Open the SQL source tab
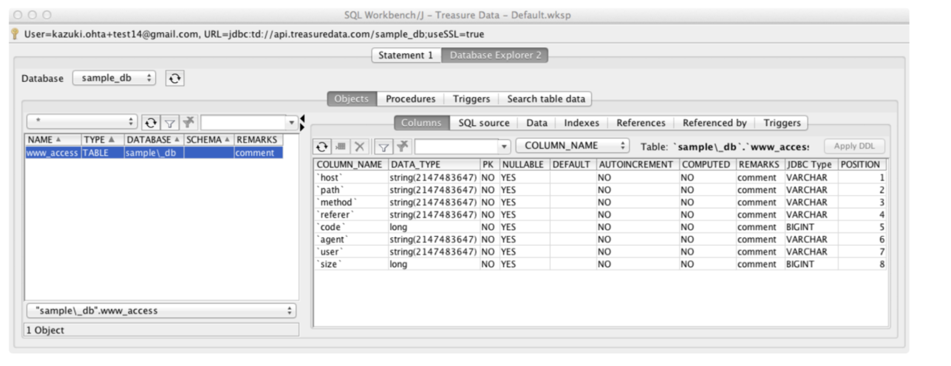Screen dimensions: 951x366 [483, 123]
